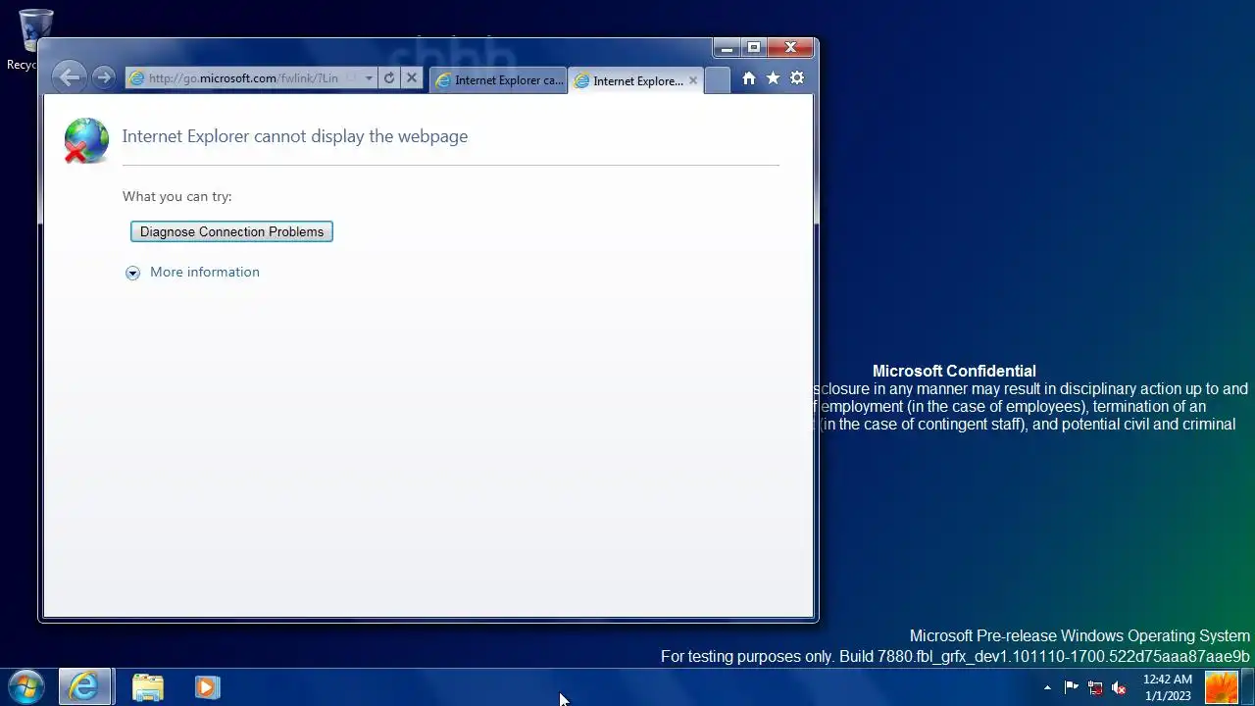Open Windows Explorer folder taskbar icon

click(148, 687)
